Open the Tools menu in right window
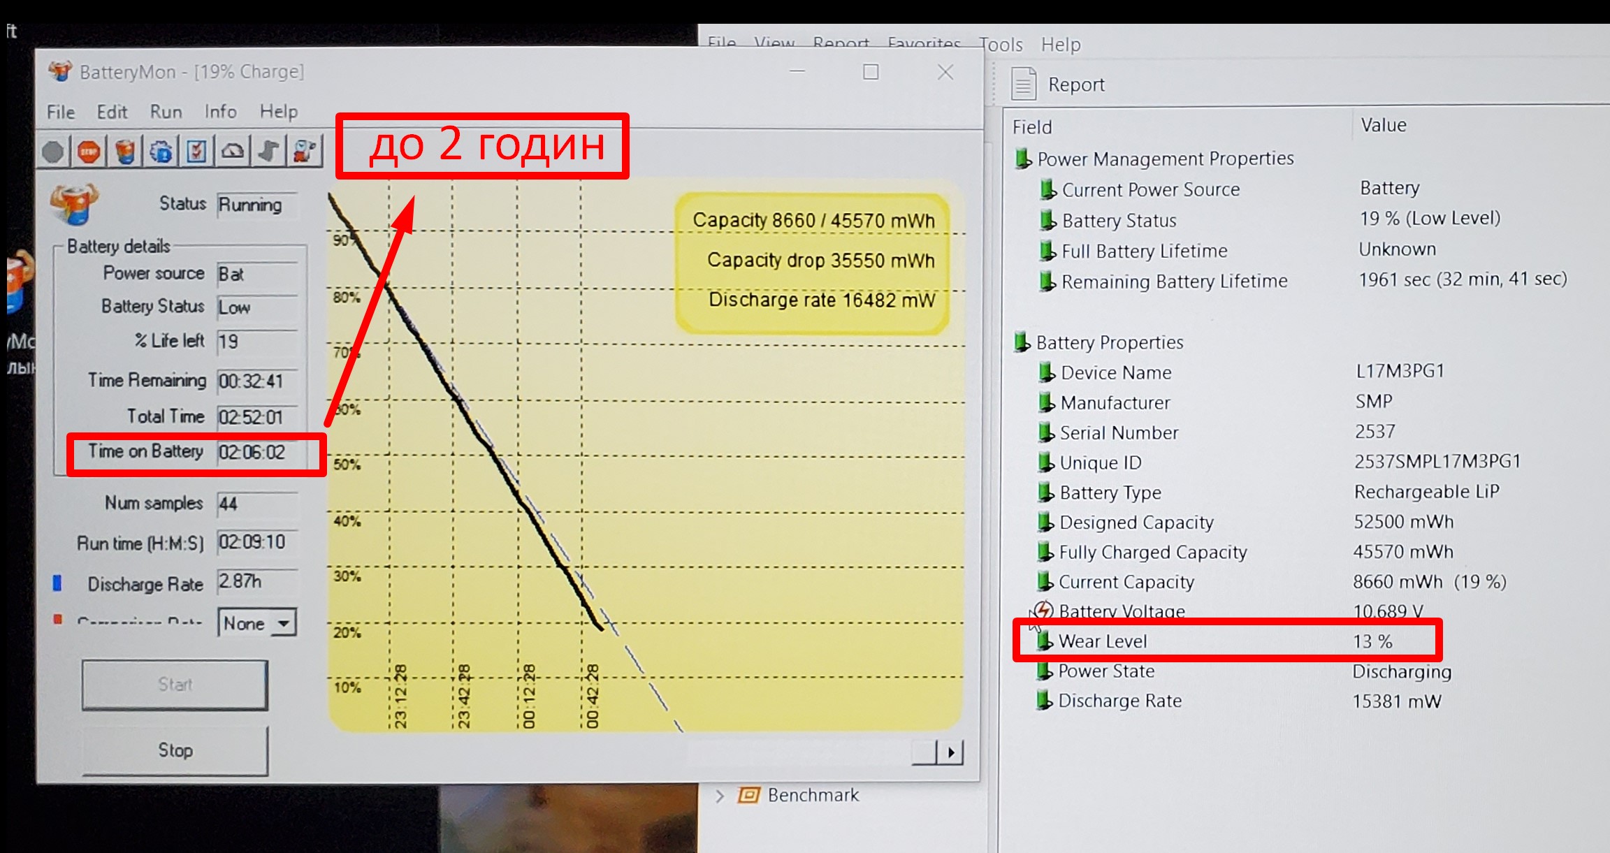The image size is (1610, 853). pos(1000,45)
